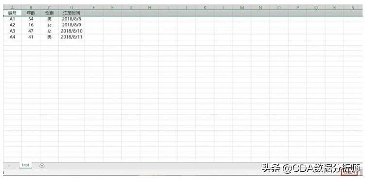Click the 女 cell in row A2
365x178 pixels.
click(49, 25)
